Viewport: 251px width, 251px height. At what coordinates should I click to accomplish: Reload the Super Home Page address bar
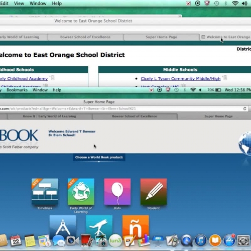[244, 108]
